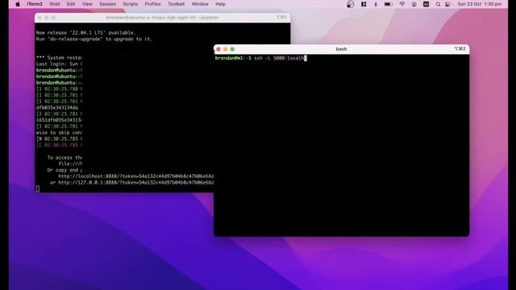Click the 'Last login' line in jupyter window
The height and width of the screenshot is (290, 516).
[59, 64]
